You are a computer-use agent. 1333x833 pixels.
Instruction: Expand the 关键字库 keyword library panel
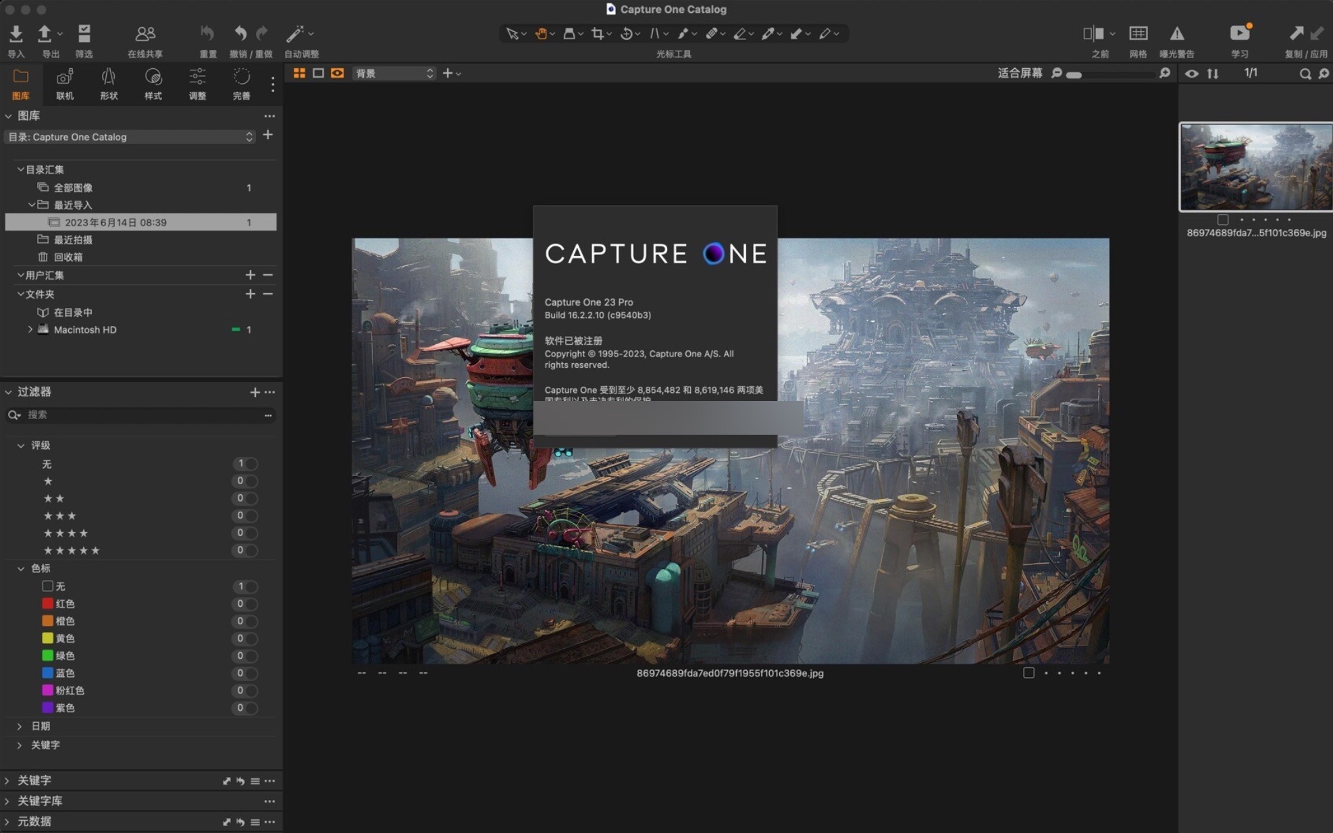click(x=7, y=801)
